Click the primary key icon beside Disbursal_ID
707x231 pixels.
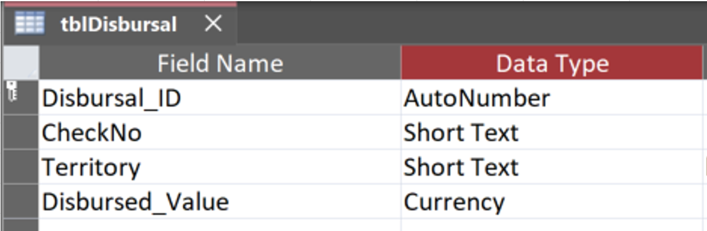(x=12, y=91)
